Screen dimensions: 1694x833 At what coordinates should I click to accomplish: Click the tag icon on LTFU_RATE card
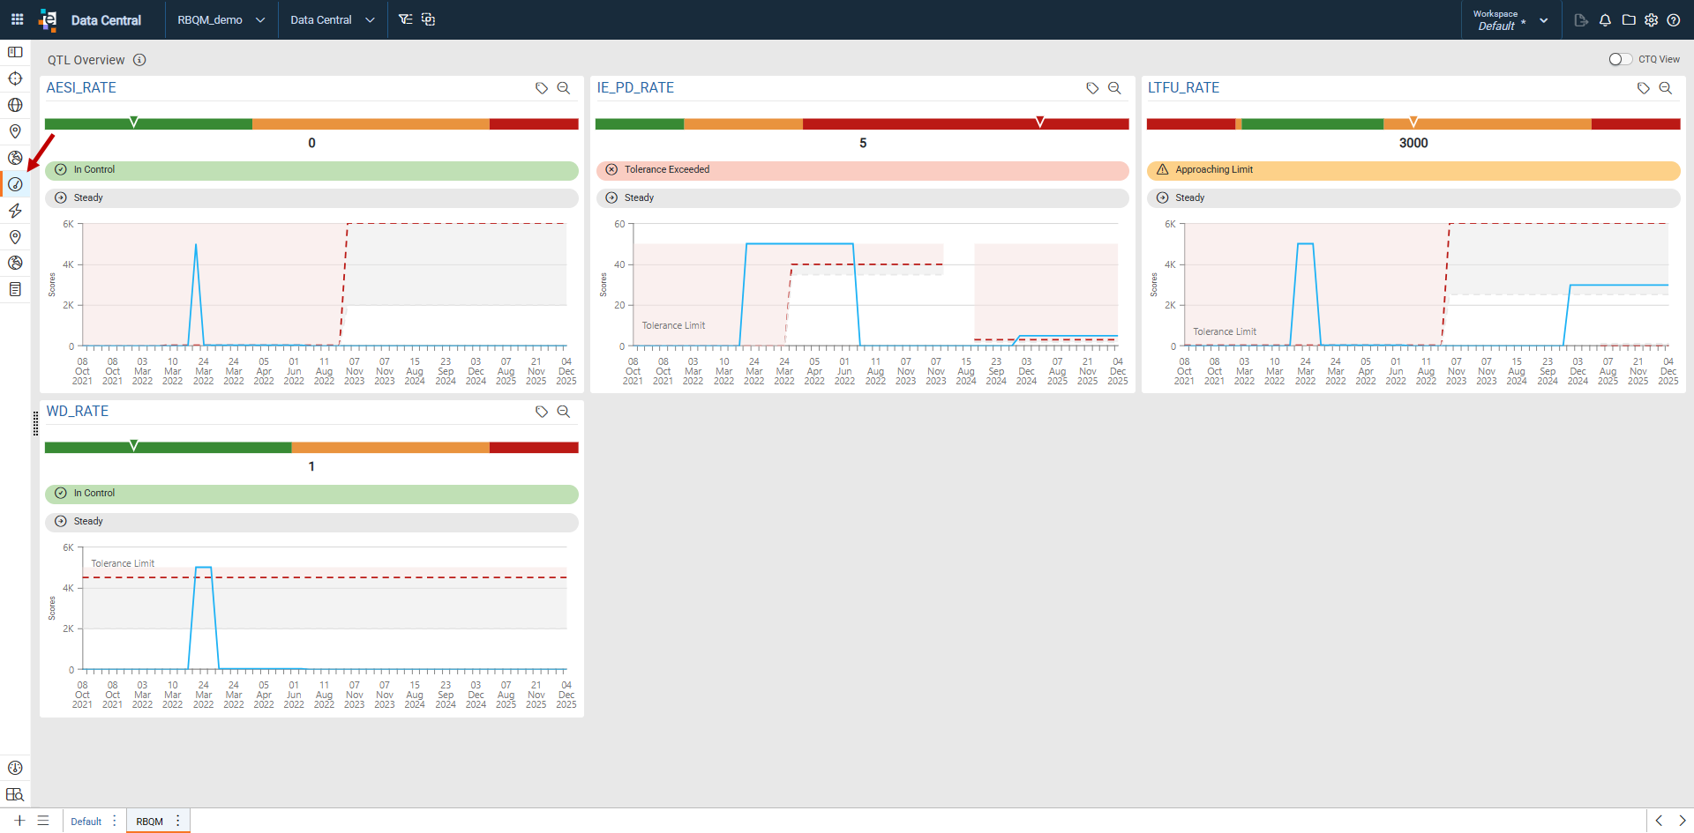(1644, 88)
